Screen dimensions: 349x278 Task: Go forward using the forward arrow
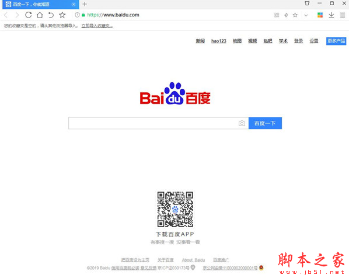pos(17,15)
